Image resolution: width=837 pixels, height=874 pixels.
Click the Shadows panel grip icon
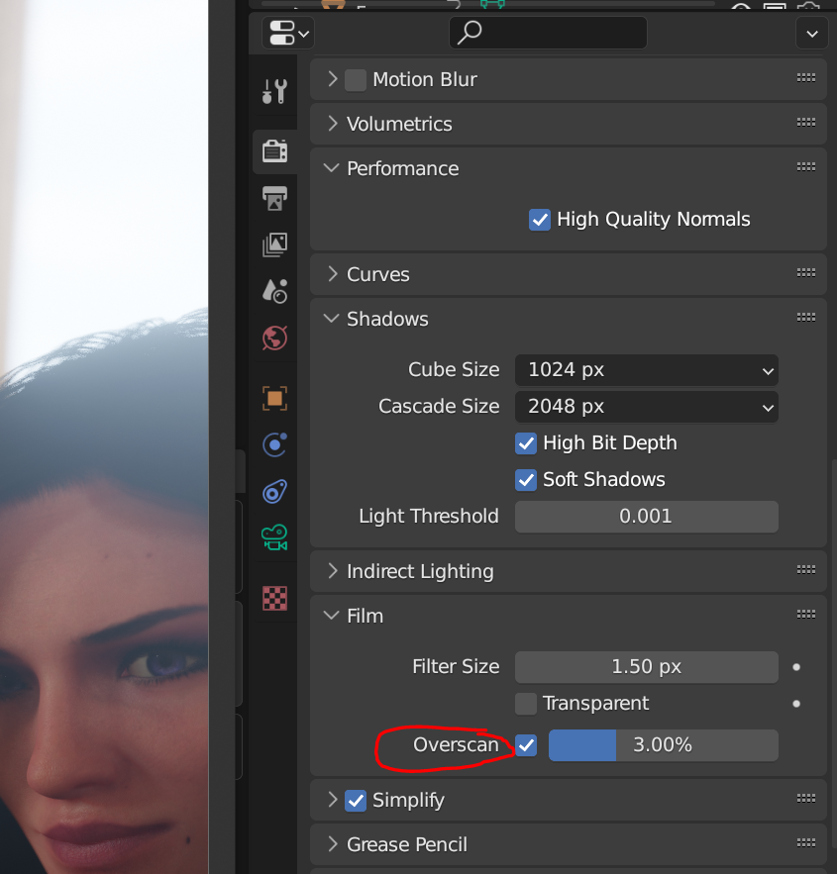pyautogui.click(x=806, y=318)
